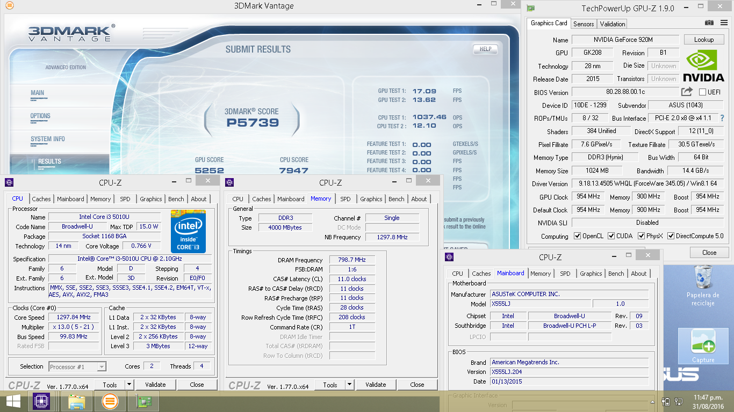Select RESULTS section in 3DMark Vantage

click(49, 161)
